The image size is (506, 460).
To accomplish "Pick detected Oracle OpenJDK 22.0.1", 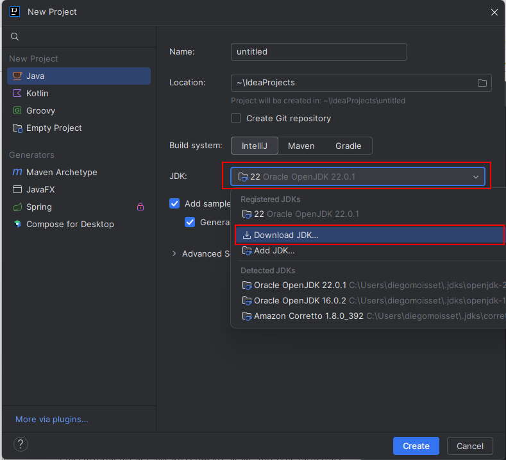I will pos(371,285).
